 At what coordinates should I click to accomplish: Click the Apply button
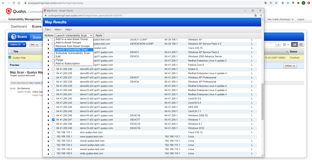99,36
